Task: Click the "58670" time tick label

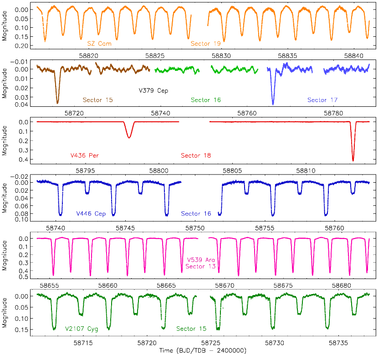Action: (x=225, y=285)
